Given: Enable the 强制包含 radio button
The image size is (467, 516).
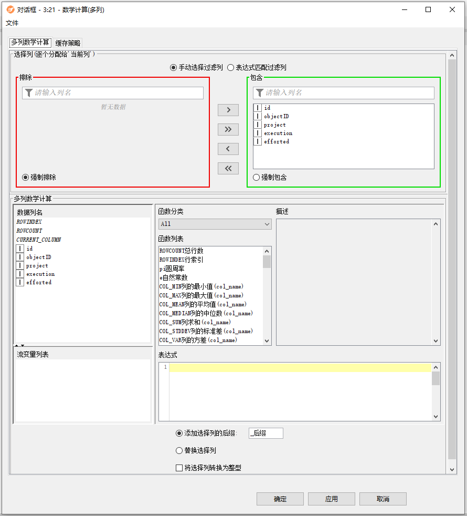Looking at the screenshot, I should 257,178.
